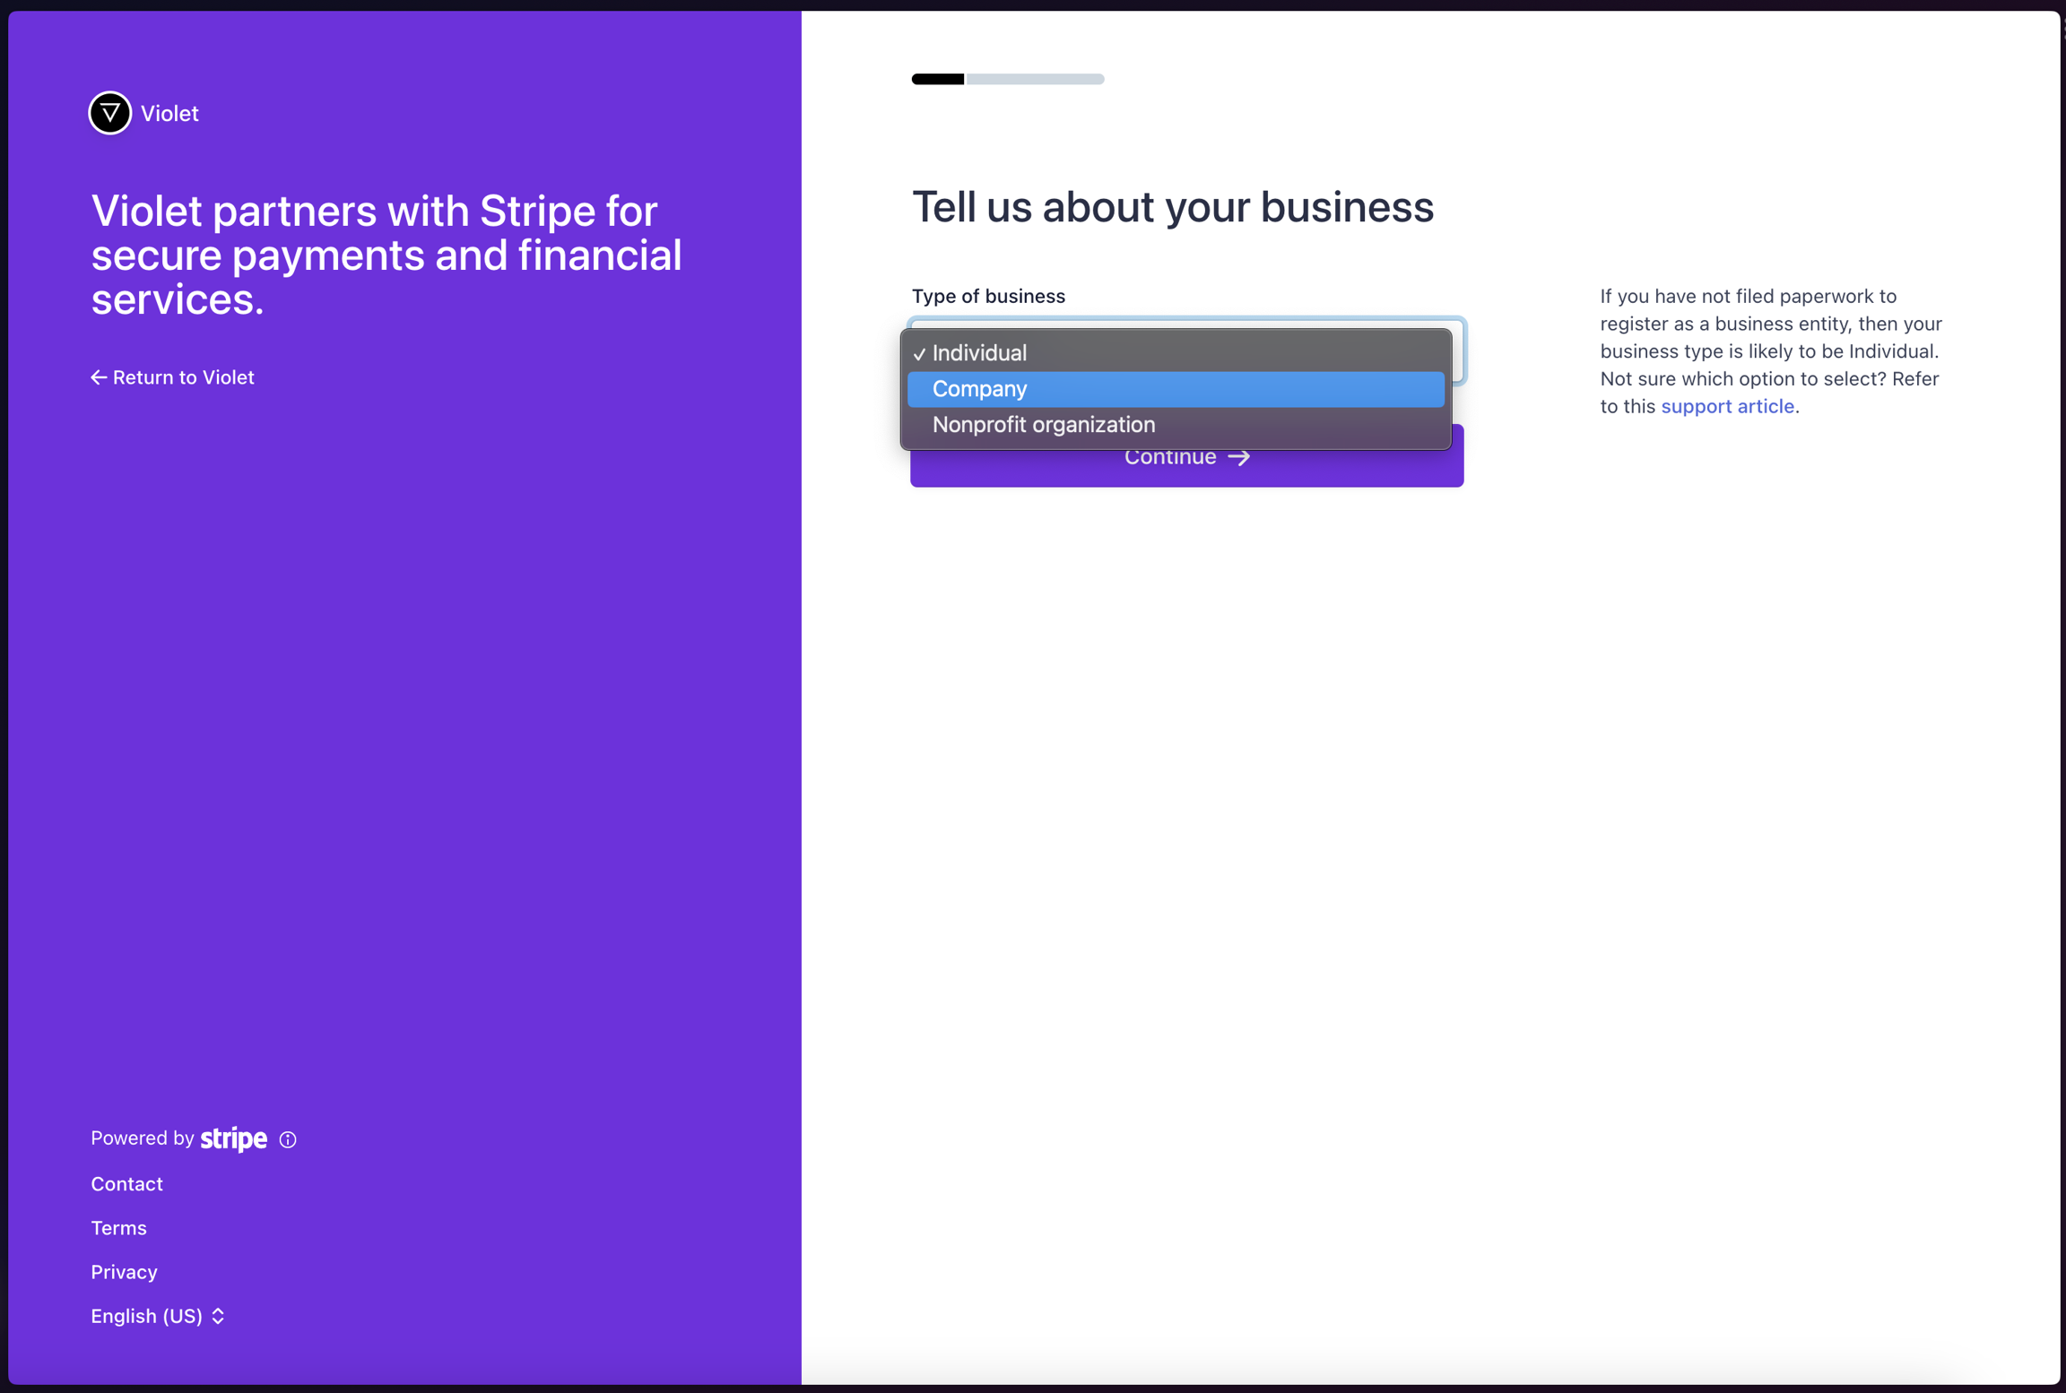Open the support article link
2066x1393 pixels.
(1727, 406)
